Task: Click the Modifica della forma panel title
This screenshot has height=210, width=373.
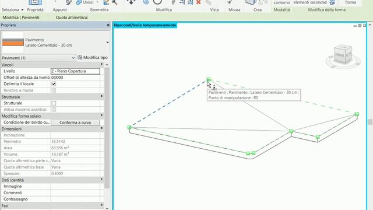Action: point(327,10)
